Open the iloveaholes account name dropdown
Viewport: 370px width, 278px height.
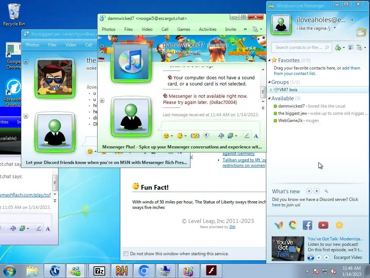[x=352, y=20]
